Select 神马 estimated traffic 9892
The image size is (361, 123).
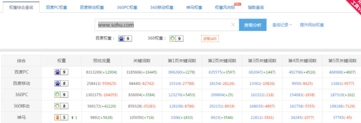95,118
